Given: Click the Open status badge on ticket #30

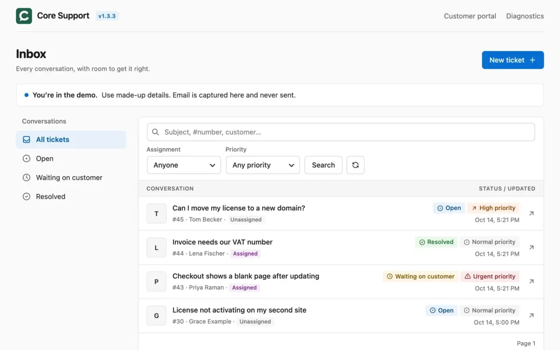Looking at the screenshot, I should [441, 310].
